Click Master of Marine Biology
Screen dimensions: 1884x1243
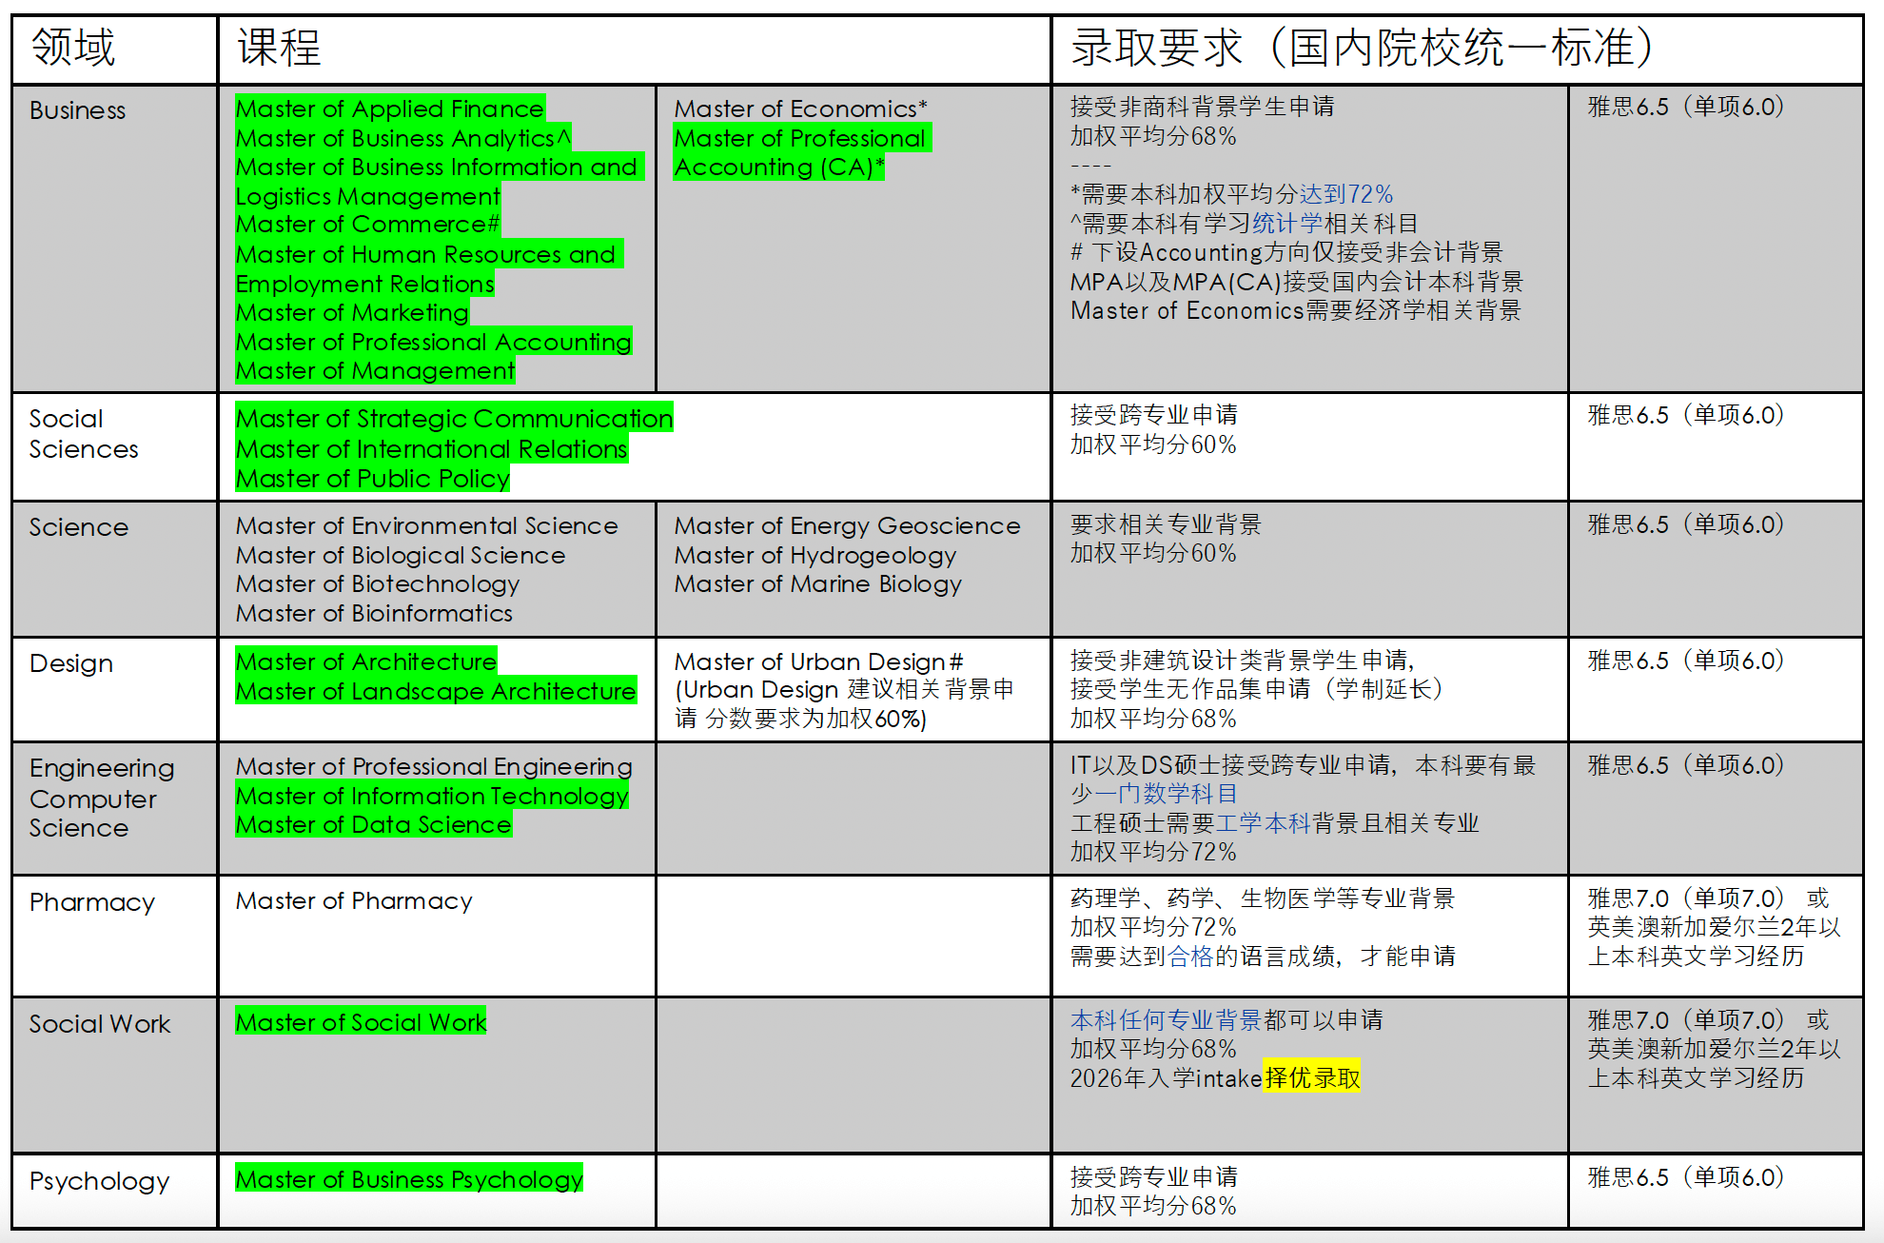pyautogui.click(x=817, y=583)
